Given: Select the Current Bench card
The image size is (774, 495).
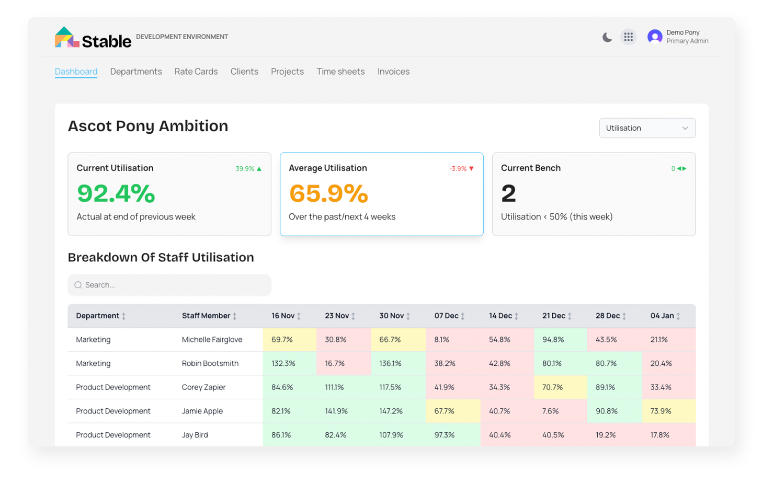Looking at the screenshot, I should [594, 194].
